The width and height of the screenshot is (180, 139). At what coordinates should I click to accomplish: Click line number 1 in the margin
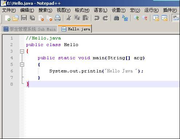pos(12,38)
